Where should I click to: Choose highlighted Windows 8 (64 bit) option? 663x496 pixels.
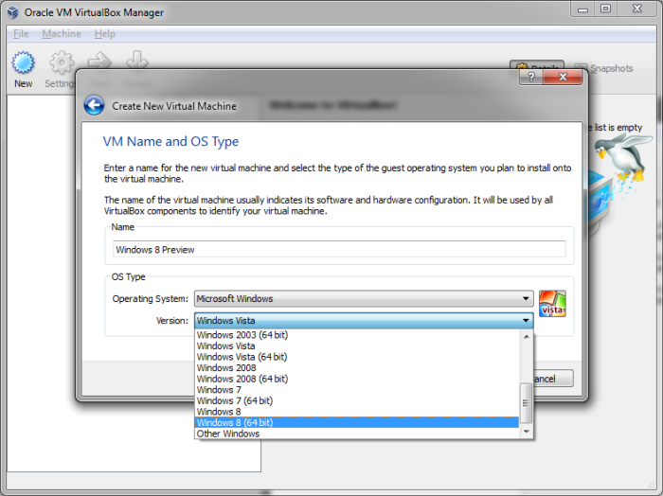pos(357,422)
